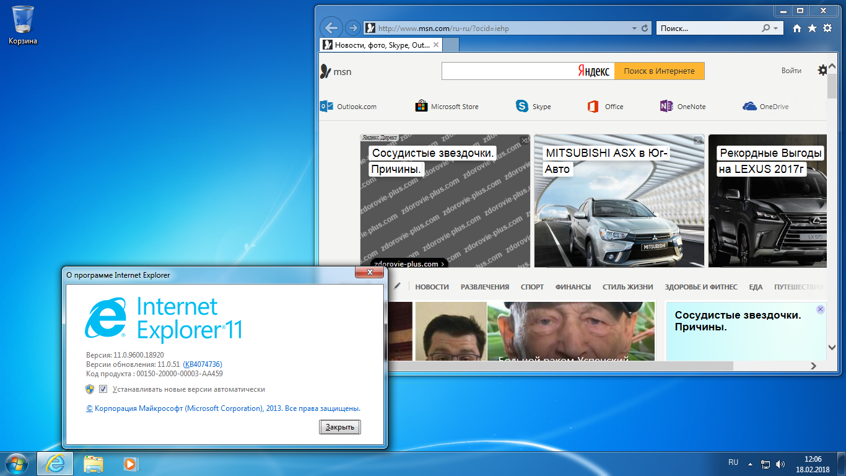
Task: Open the MITSUBISHI ASX в Юг-Авто ad
Action: pos(619,201)
